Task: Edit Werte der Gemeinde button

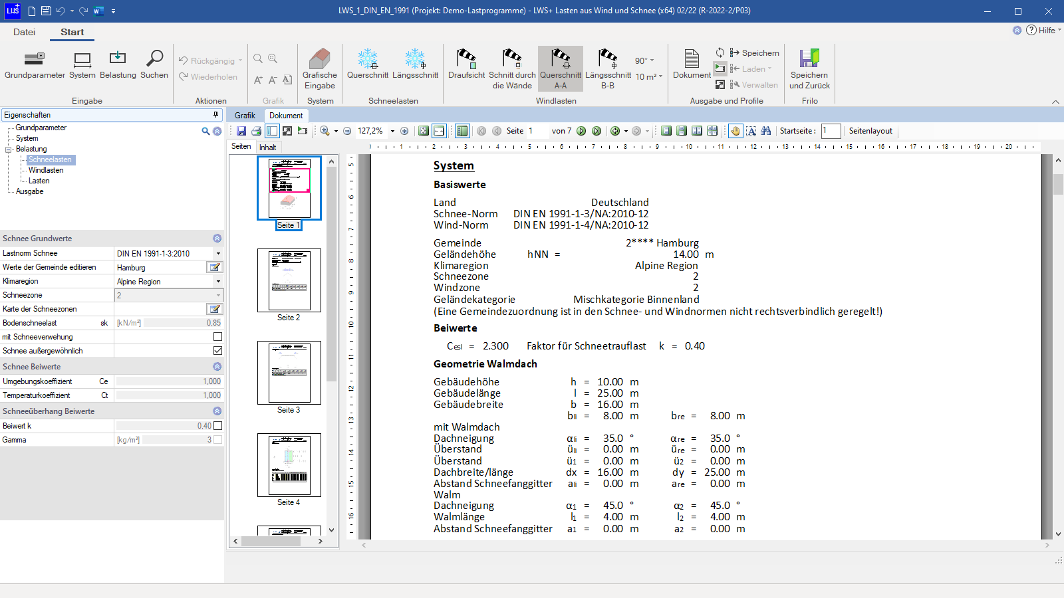Action: click(x=215, y=267)
